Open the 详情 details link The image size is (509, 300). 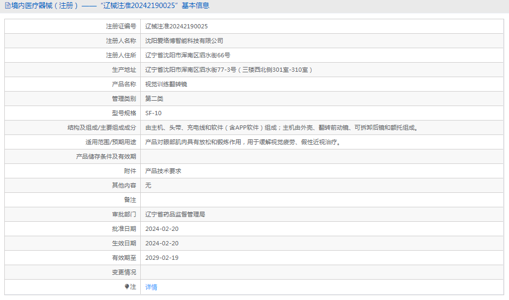coord(151,287)
